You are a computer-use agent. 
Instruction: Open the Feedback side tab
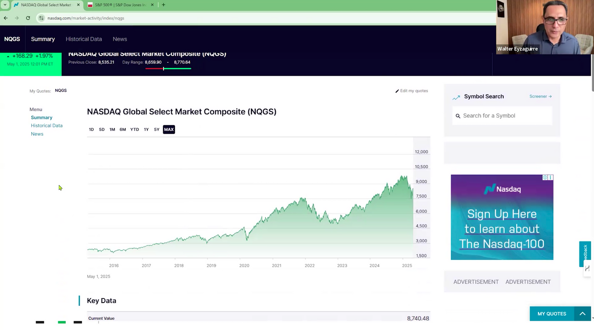[585, 253]
